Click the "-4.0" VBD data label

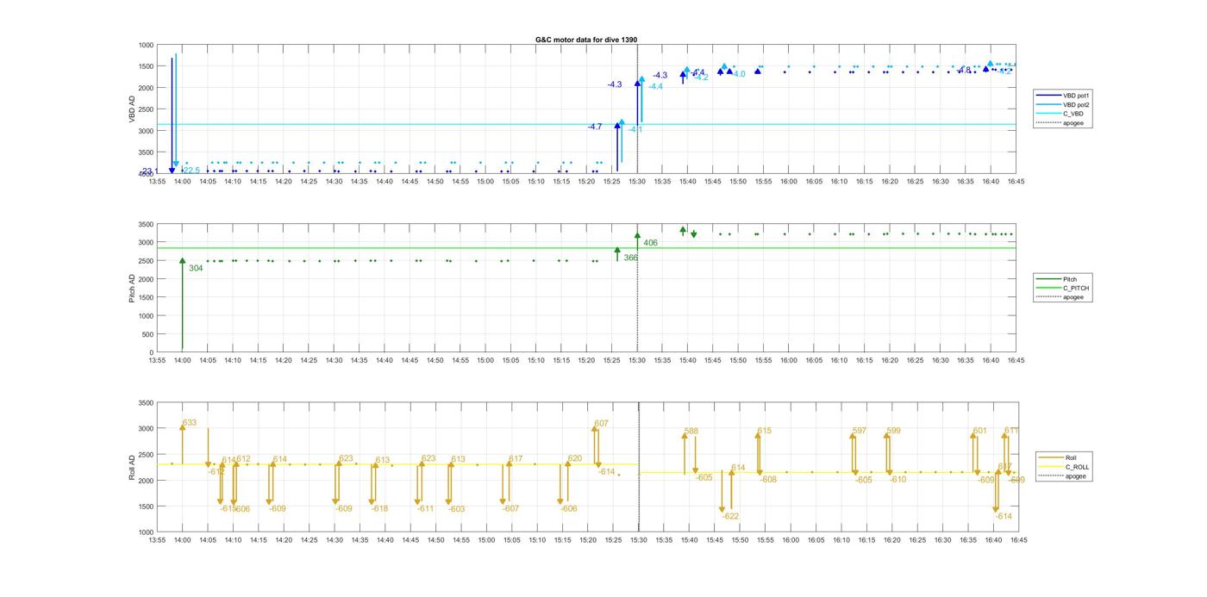(x=739, y=75)
